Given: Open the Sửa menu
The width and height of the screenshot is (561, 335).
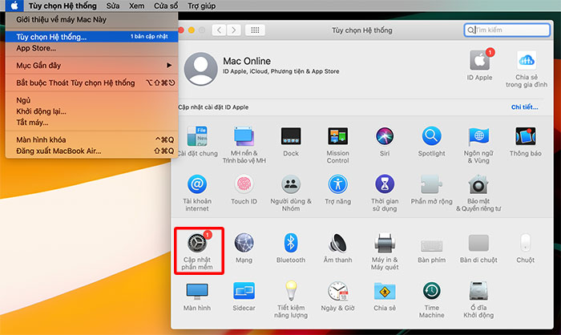Looking at the screenshot, I should (x=113, y=6).
